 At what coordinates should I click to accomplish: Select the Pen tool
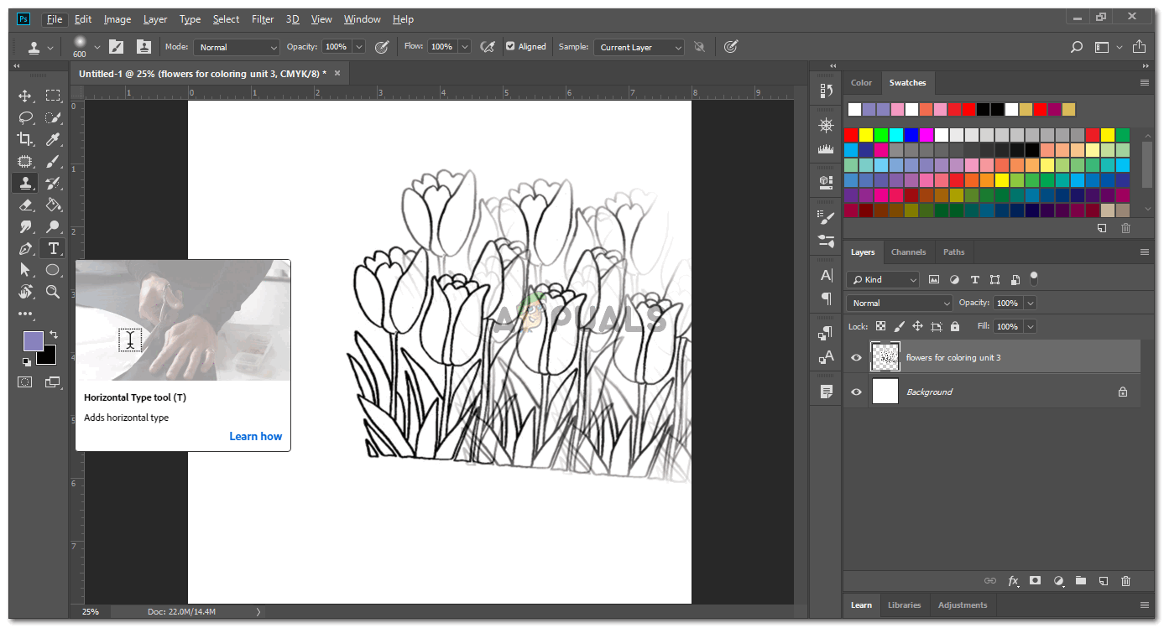pos(25,248)
